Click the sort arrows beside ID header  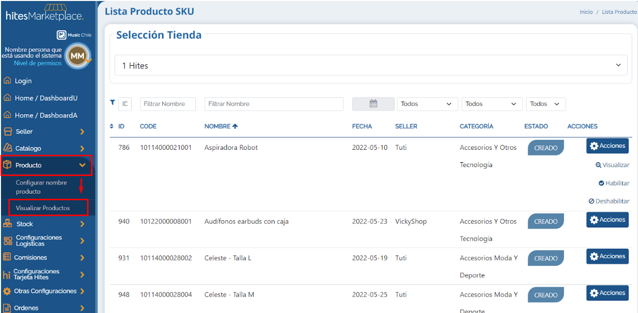(x=112, y=126)
